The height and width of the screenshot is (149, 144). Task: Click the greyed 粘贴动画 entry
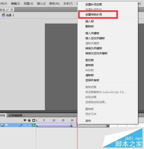[91, 97]
